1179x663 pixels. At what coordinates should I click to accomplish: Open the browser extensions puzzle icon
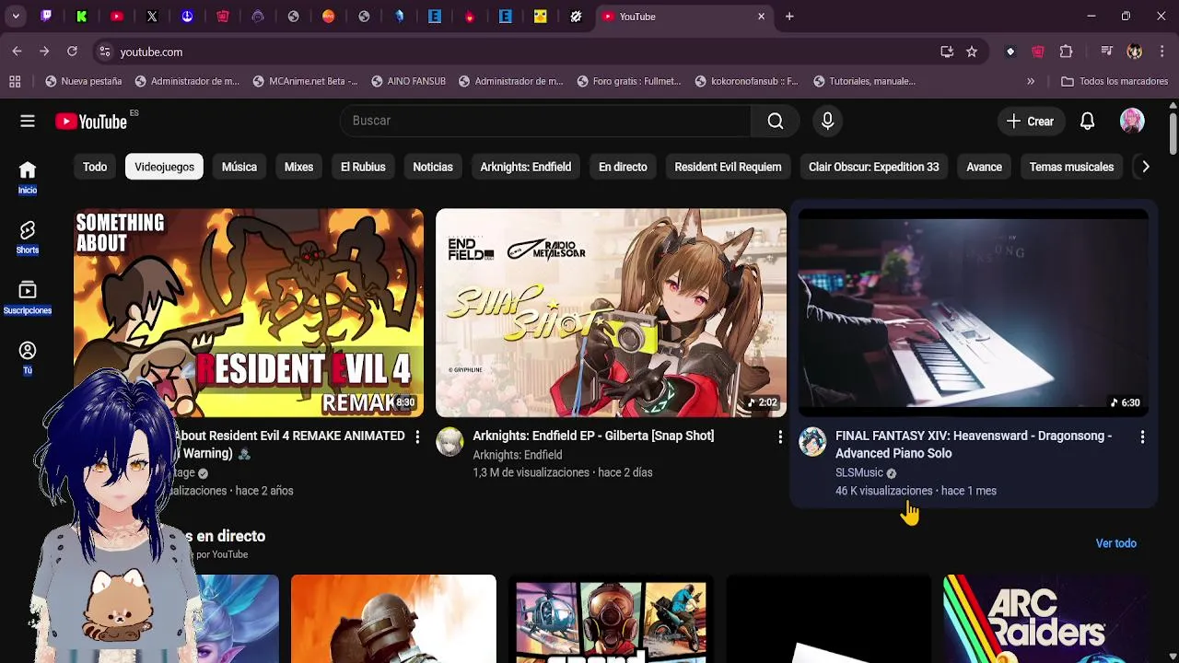1067,52
